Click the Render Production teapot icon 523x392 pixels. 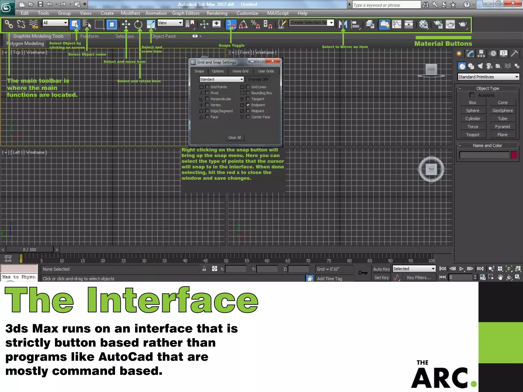tap(463, 24)
